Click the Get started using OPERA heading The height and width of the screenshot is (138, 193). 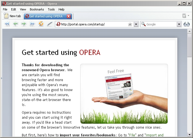61,52
